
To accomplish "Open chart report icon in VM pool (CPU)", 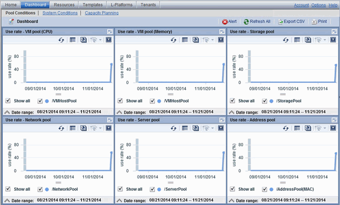I will 83,40.
